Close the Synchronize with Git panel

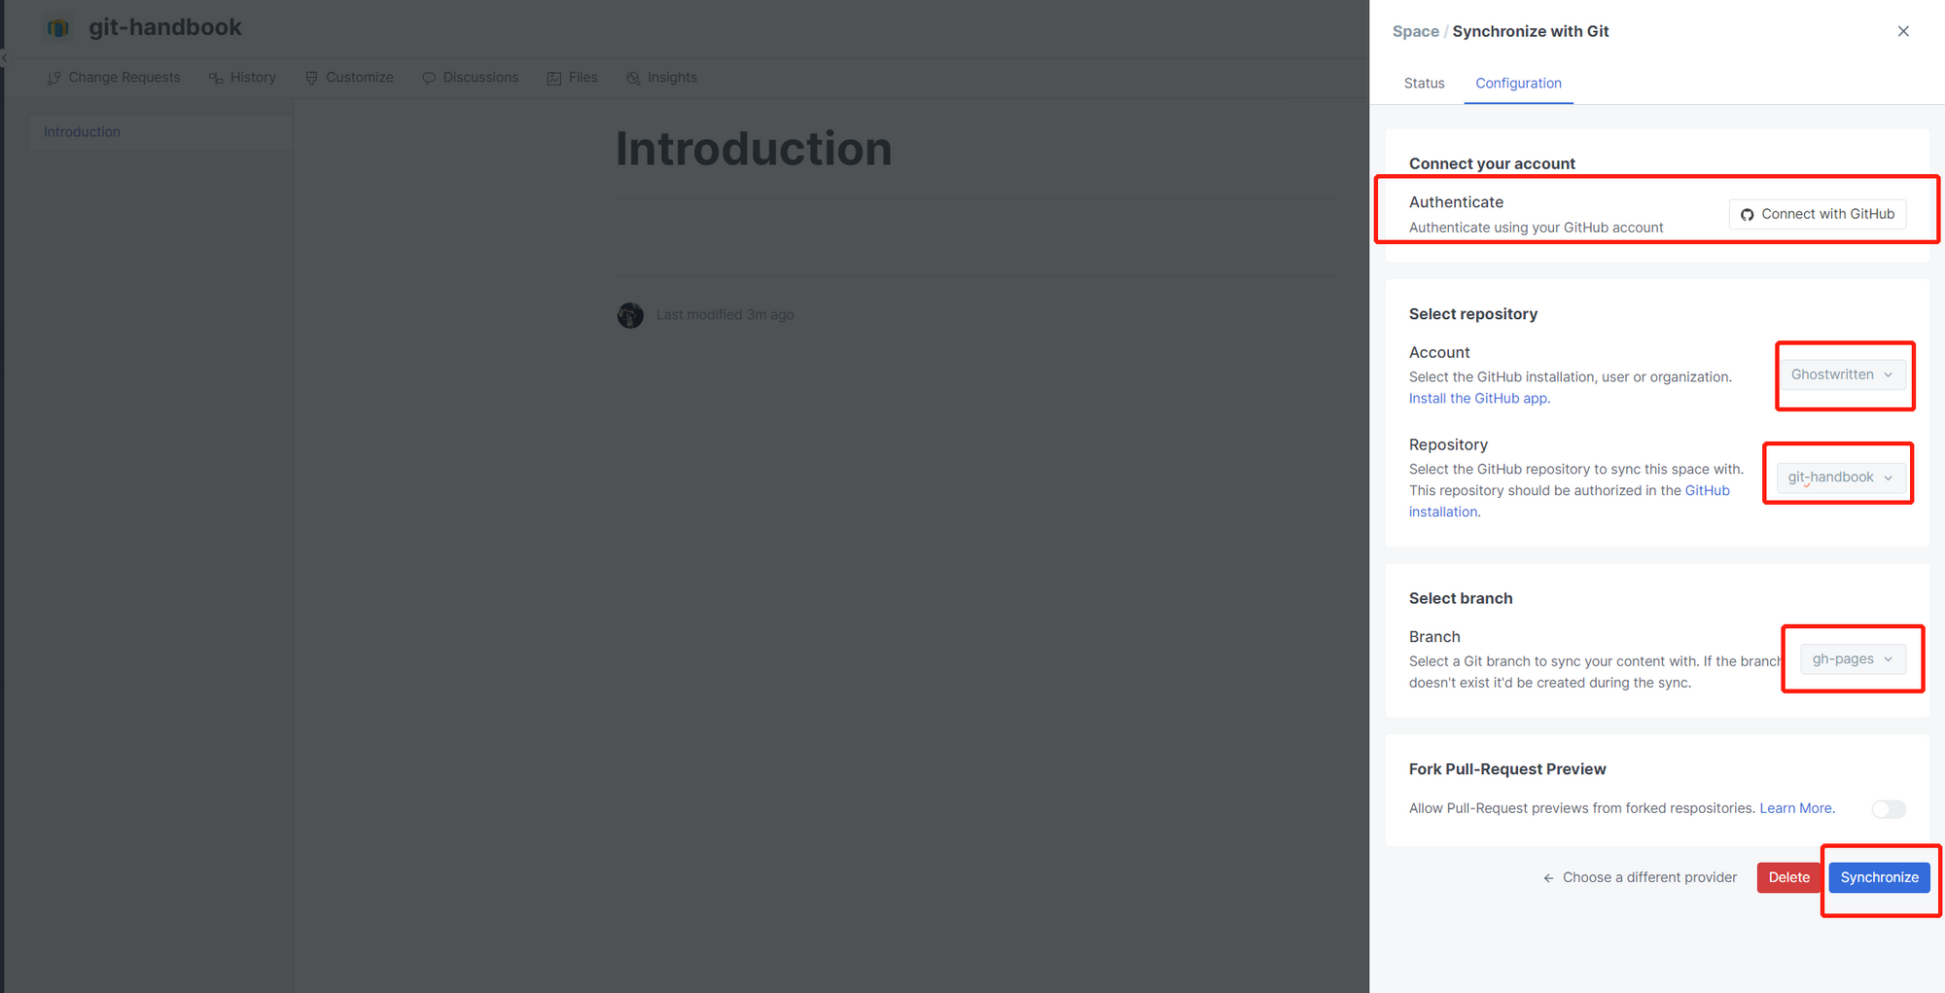click(1903, 31)
